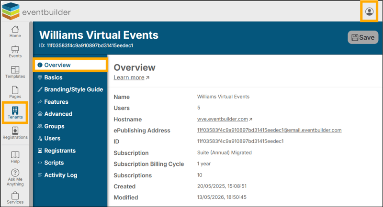Open the Groups section
Viewport: 383px width, 207px height.
tap(70, 126)
